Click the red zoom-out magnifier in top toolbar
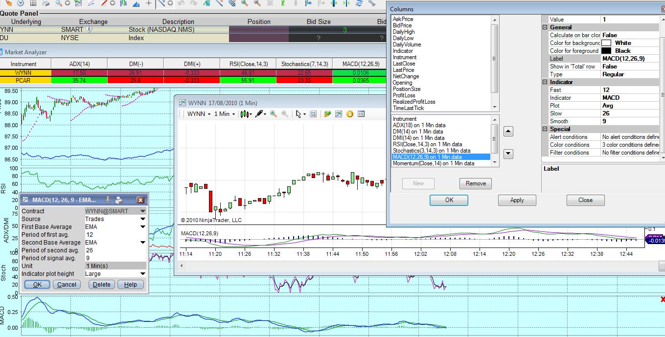The image size is (665, 337). tap(257, 4)
